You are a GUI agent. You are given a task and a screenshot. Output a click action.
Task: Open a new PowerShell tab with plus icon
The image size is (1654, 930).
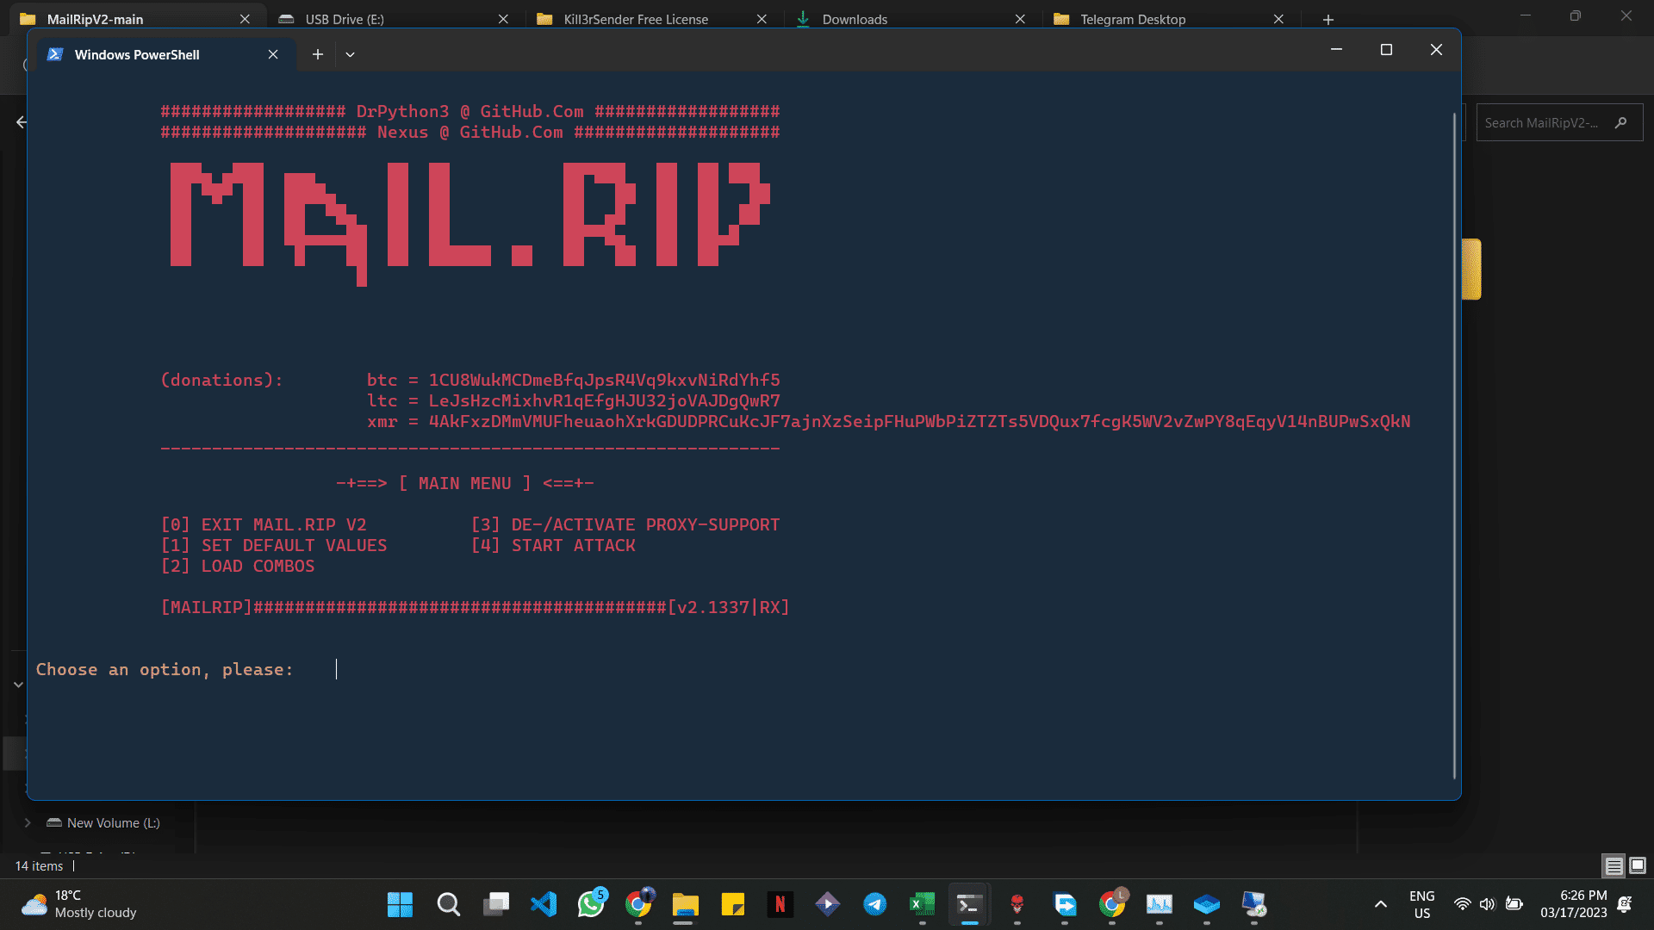point(318,54)
